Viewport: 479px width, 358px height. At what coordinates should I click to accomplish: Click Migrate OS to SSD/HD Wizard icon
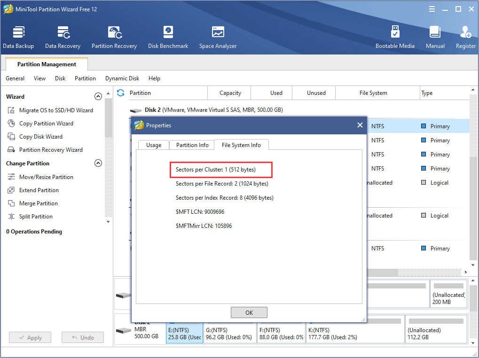[x=11, y=110]
